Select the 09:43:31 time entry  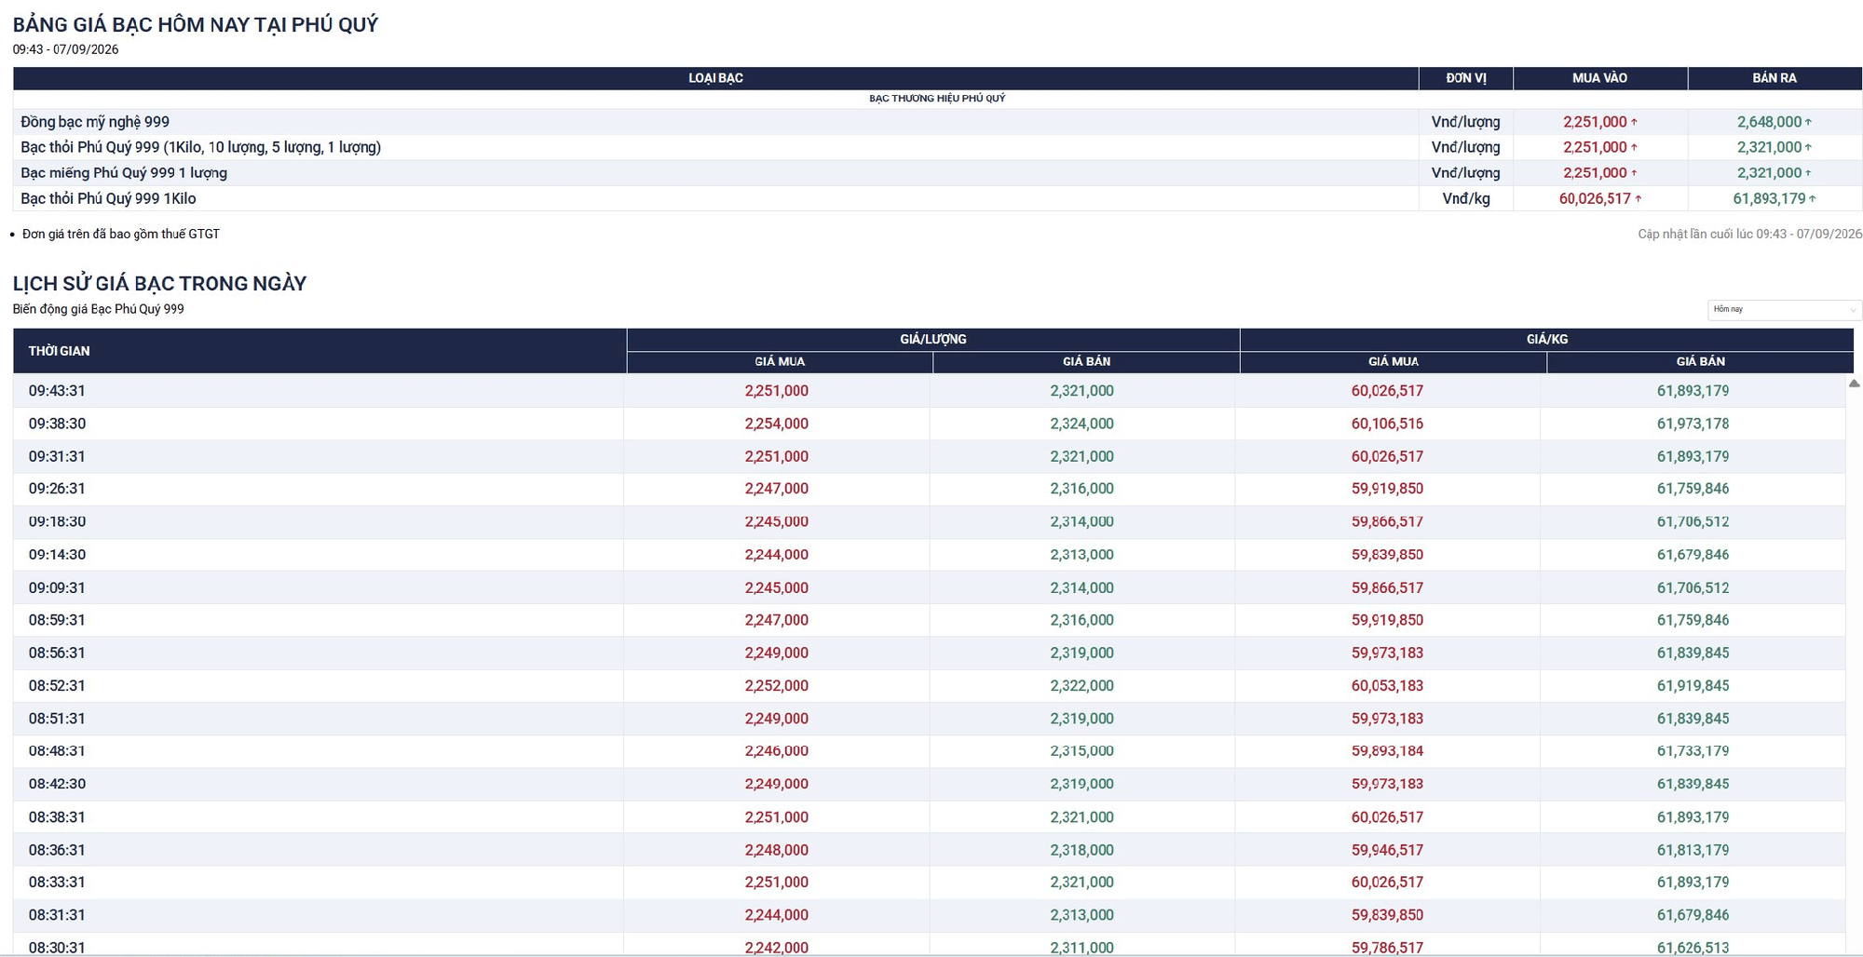[x=57, y=391]
